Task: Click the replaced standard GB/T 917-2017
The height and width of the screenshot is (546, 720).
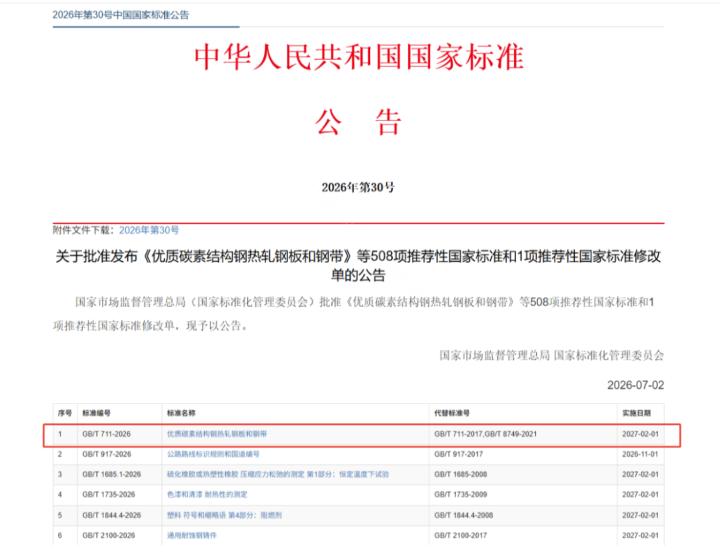Action: (459, 454)
